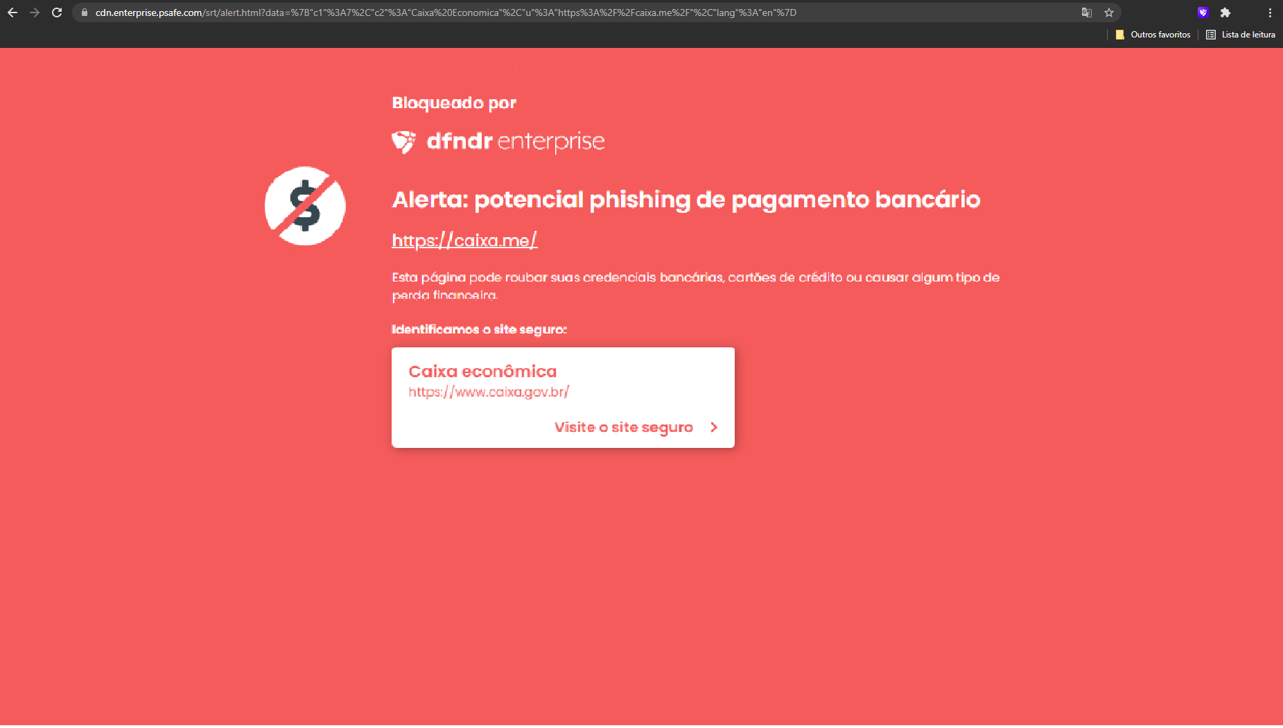Screen dimensions: 1283x728
Task: Expand the Outros favoritos bookmarks folder
Action: coord(1153,35)
